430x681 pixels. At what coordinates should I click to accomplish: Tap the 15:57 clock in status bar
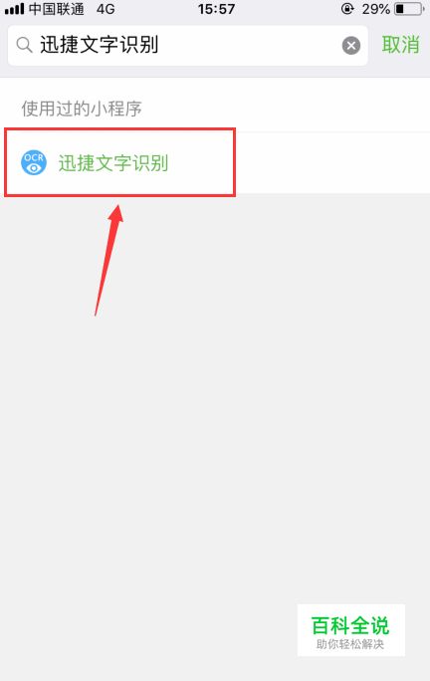click(216, 9)
